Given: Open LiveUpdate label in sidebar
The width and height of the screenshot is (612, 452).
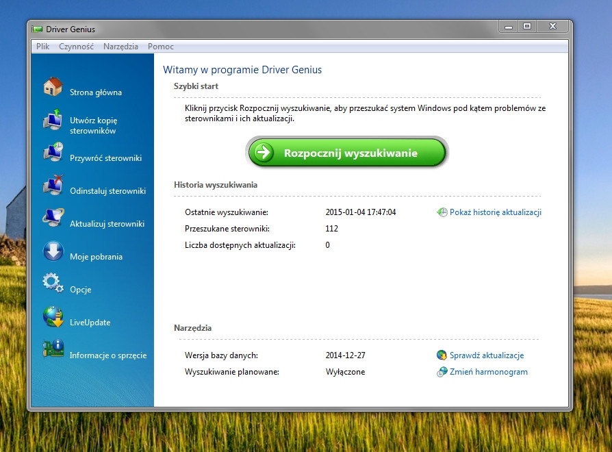Looking at the screenshot, I should tap(90, 323).
